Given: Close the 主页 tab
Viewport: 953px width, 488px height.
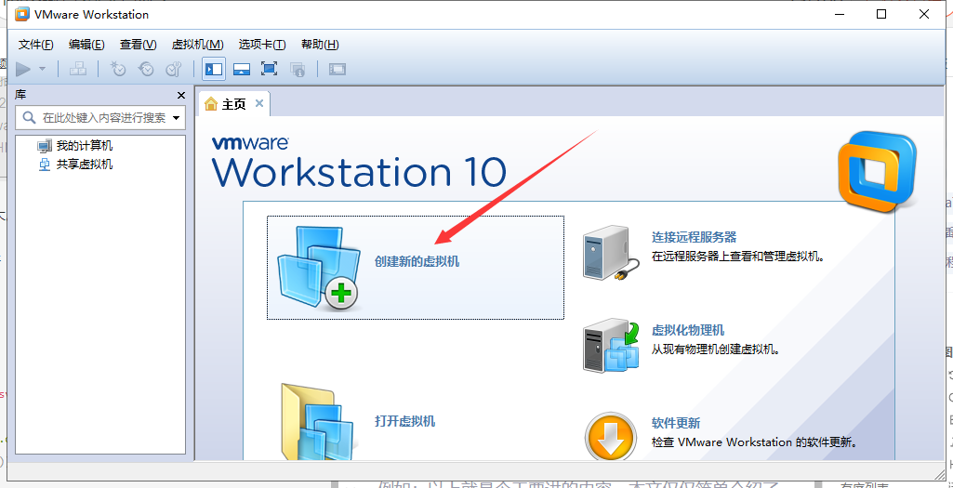Looking at the screenshot, I should point(259,103).
